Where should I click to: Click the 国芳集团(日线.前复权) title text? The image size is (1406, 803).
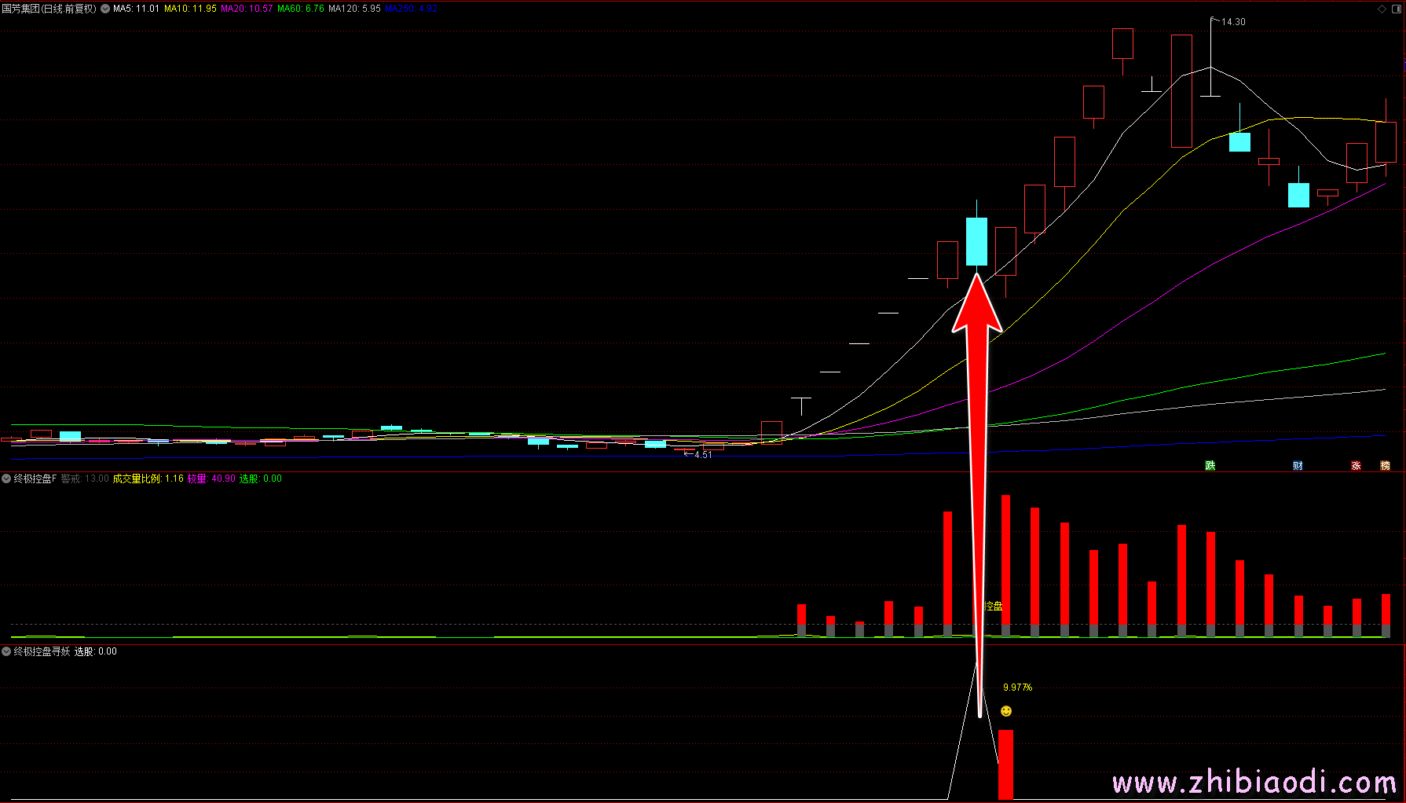[49, 9]
